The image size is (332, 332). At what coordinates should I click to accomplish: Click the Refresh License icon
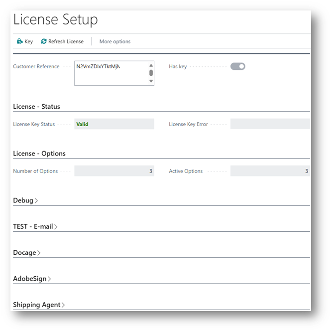point(44,41)
